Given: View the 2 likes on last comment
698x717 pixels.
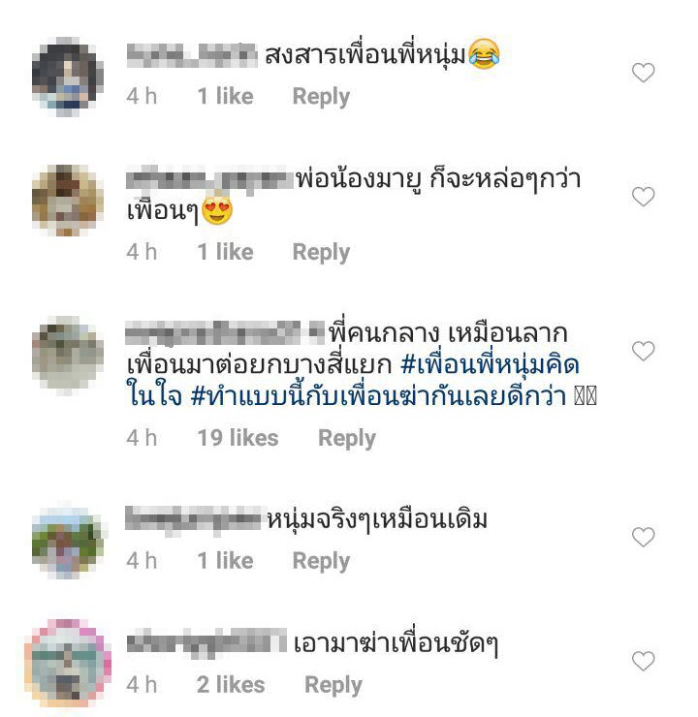Looking at the screenshot, I should 231,685.
